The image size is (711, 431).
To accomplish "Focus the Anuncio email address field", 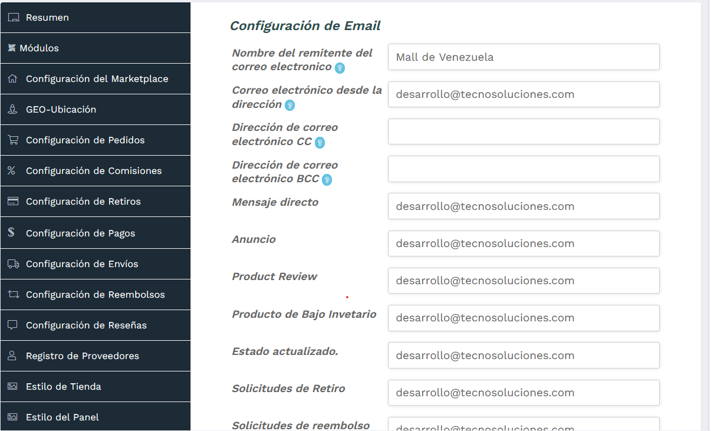I will click(523, 244).
